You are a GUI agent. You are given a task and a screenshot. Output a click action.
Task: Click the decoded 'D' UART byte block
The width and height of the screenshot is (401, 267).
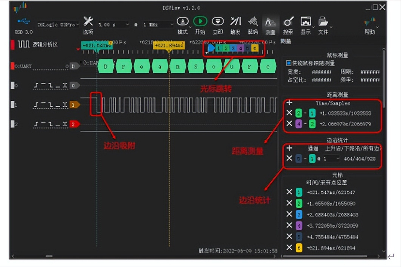(x=106, y=67)
